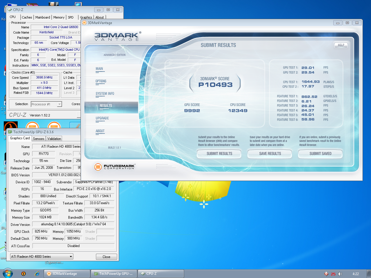
Task: Switch to CPU-Z taskbar button
Action: 161,274
